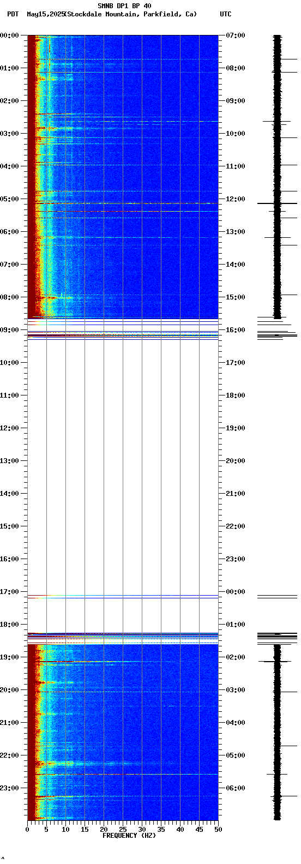Click the PDT axis '09:00' time label
The height and width of the screenshot is (864, 301).
(9, 330)
